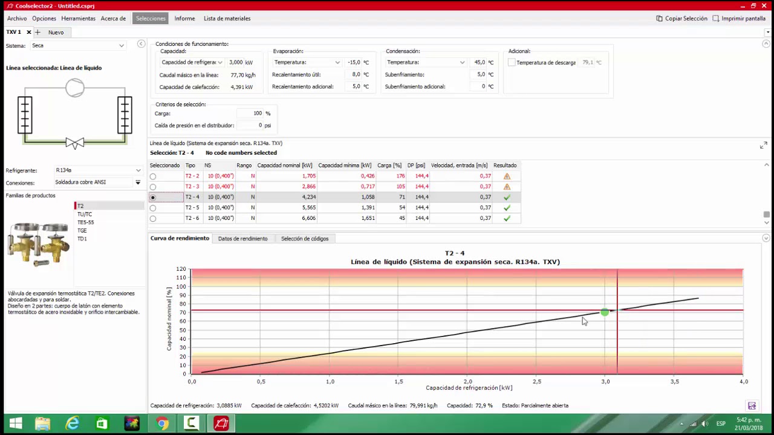Select the T2 - 5 radio button
Viewport: 774px width, 435px height.
tap(152, 208)
